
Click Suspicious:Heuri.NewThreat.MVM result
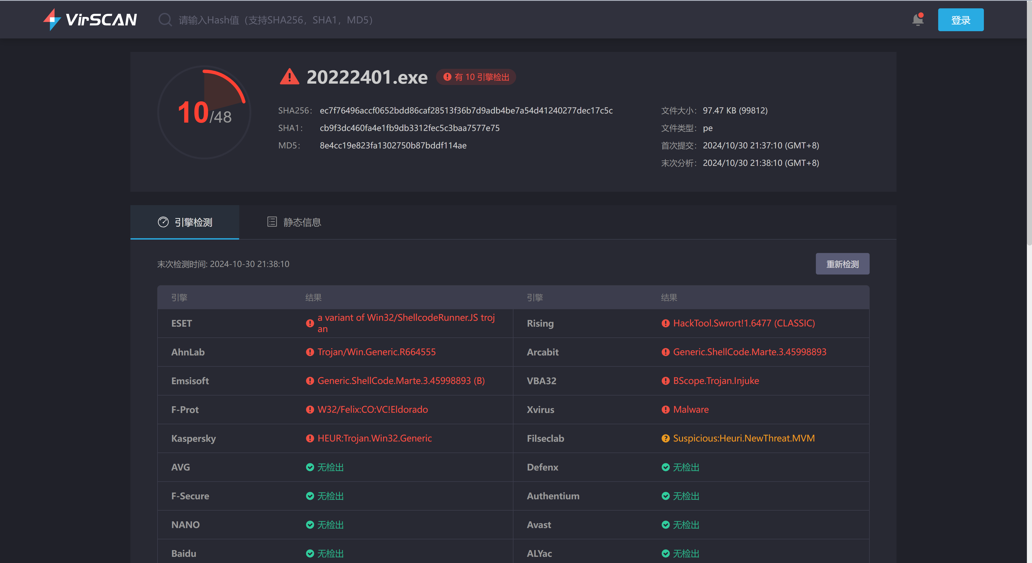pos(744,438)
